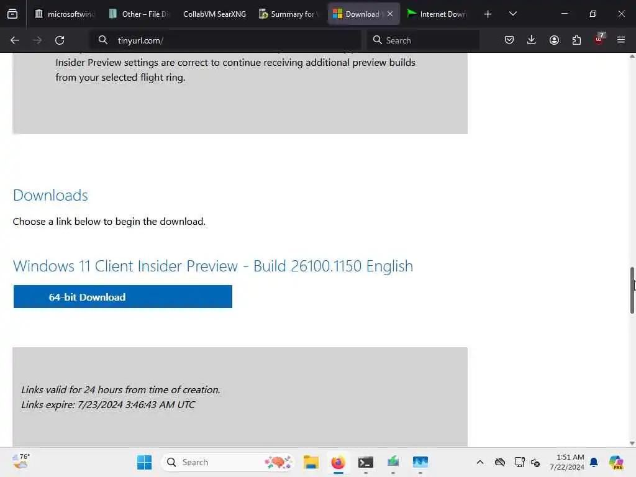
Task: Click the muted volume tray icon
Action: pos(535,462)
